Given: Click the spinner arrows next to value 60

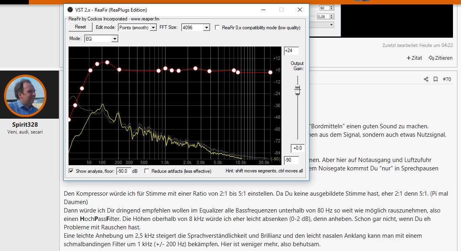Looking at the screenshot, I should 332,8.
